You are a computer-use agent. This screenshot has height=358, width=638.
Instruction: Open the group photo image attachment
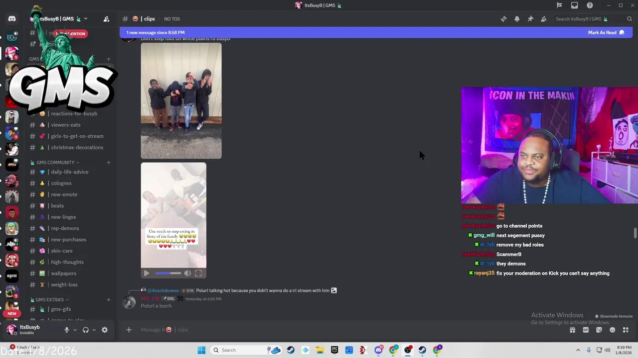(181, 100)
